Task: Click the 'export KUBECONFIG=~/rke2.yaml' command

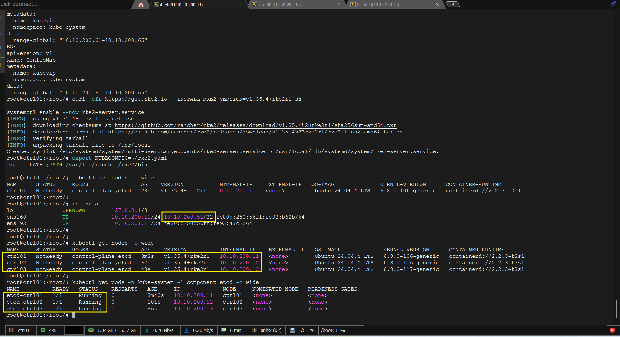Action: (x=120, y=158)
